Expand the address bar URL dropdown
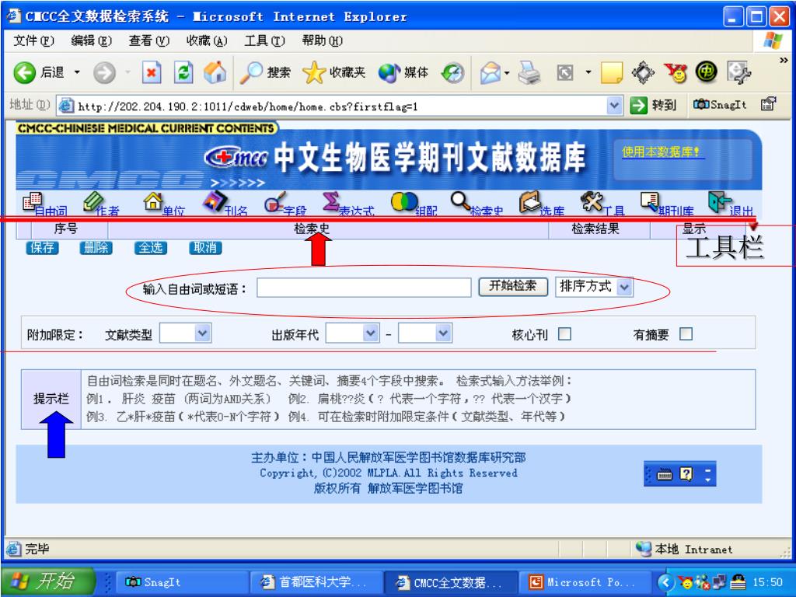Image resolution: width=796 pixels, height=597 pixels. [614, 106]
